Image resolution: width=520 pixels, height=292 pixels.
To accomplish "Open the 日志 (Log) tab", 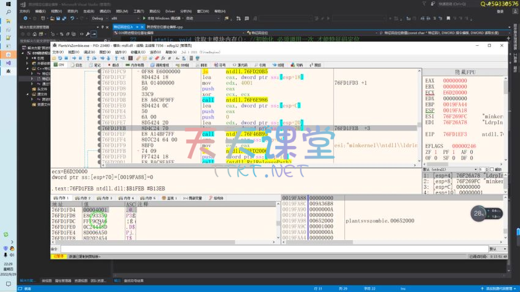I will [x=77, y=65].
